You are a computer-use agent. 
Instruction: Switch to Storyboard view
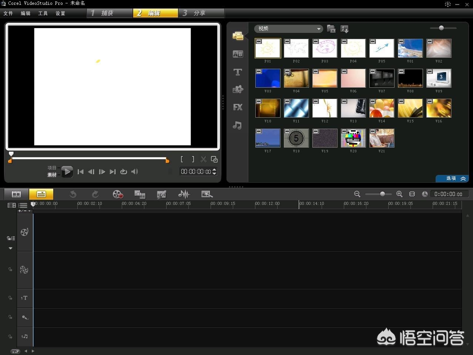pos(16,194)
